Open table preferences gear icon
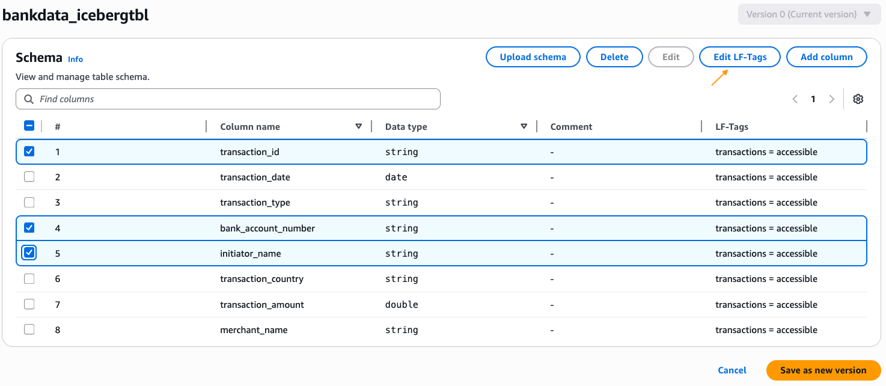Viewport: 886px width, 386px height. point(858,99)
